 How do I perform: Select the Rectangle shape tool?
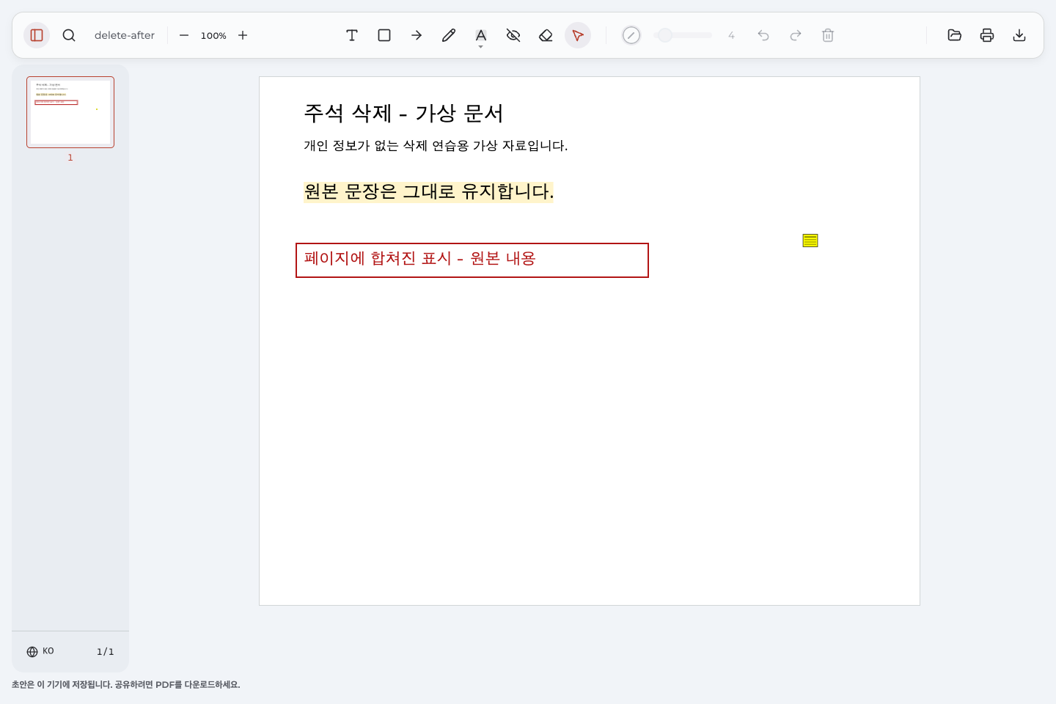pos(384,35)
